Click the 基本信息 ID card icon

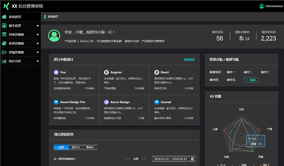4,26
